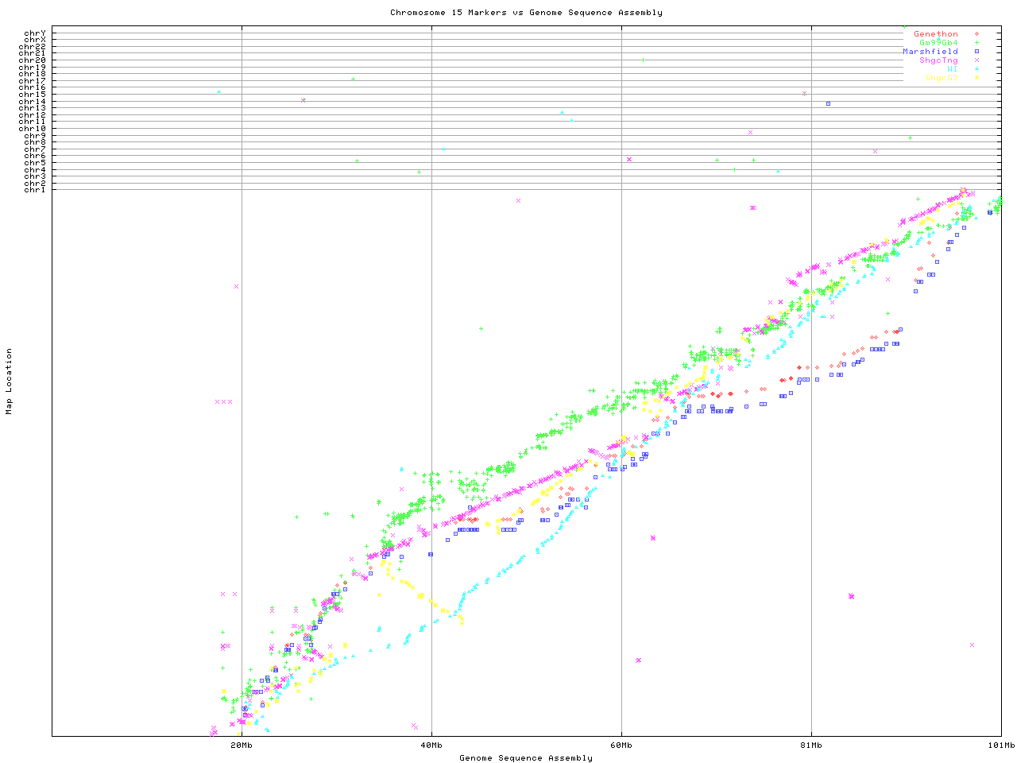
Task: Click the green Gm99Gb4 plus legend marker
Action: (x=976, y=43)
